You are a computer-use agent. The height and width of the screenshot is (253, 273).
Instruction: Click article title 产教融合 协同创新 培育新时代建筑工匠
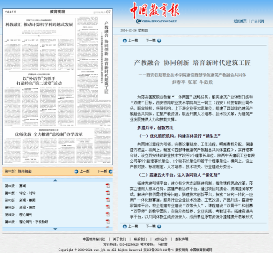[x=192, y=63]
